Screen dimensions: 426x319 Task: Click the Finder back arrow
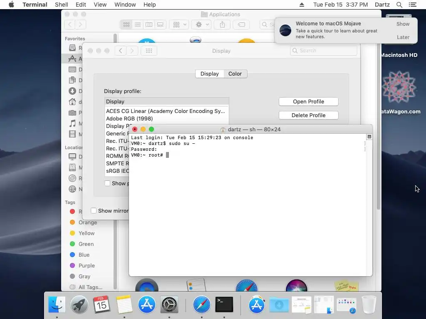pyautogui.click(x=70, y=25)
